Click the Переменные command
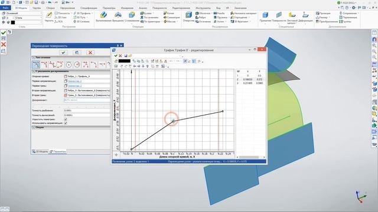 click(348, 17)
